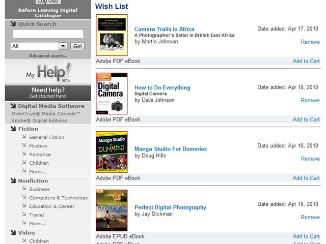
Task: Remove How to Do Everything from wish list
Action: [x=310, y=101]
